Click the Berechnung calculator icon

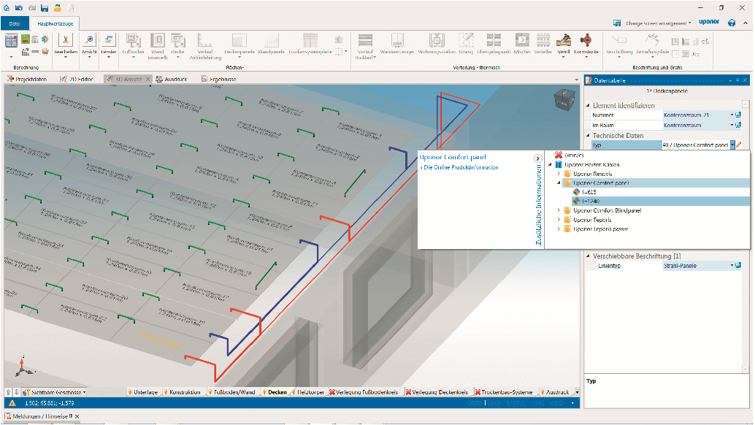click(x=12, y=40)
